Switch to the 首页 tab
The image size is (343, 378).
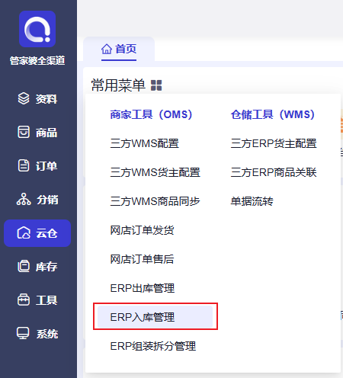point(119,49)
